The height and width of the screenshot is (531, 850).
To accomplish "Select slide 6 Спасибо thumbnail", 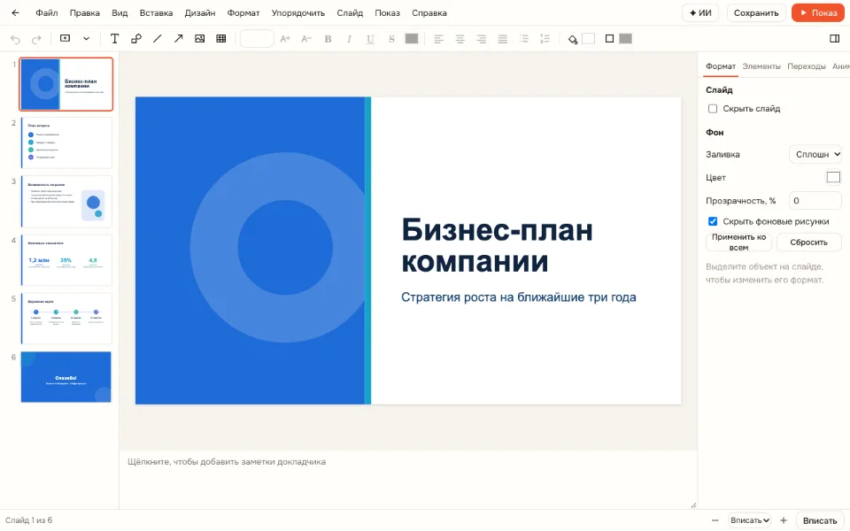I will click(66, 377).
